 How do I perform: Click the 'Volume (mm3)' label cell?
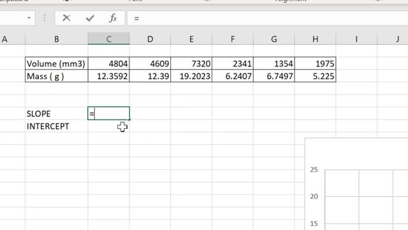tap(57, 63)
